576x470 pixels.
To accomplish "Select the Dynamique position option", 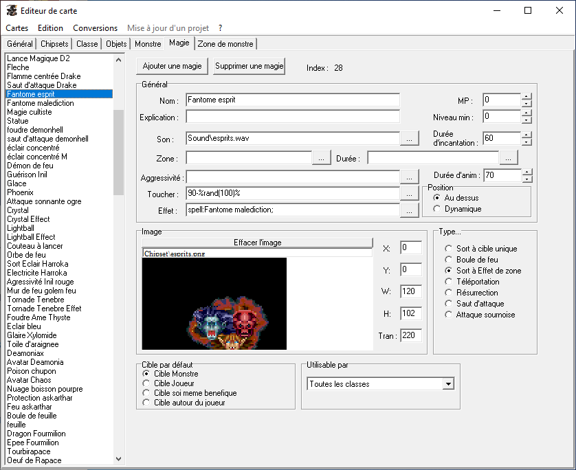I will point(437,209).
